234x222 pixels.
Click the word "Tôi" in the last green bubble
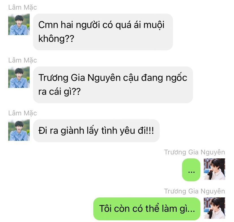(x=105, y=208)
